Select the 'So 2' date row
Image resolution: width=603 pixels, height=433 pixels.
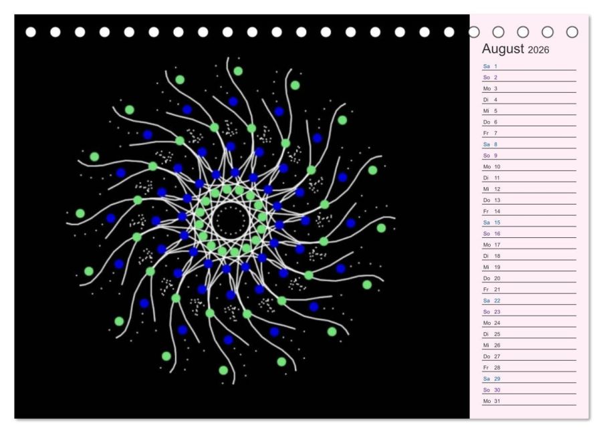tap(529, 78)
